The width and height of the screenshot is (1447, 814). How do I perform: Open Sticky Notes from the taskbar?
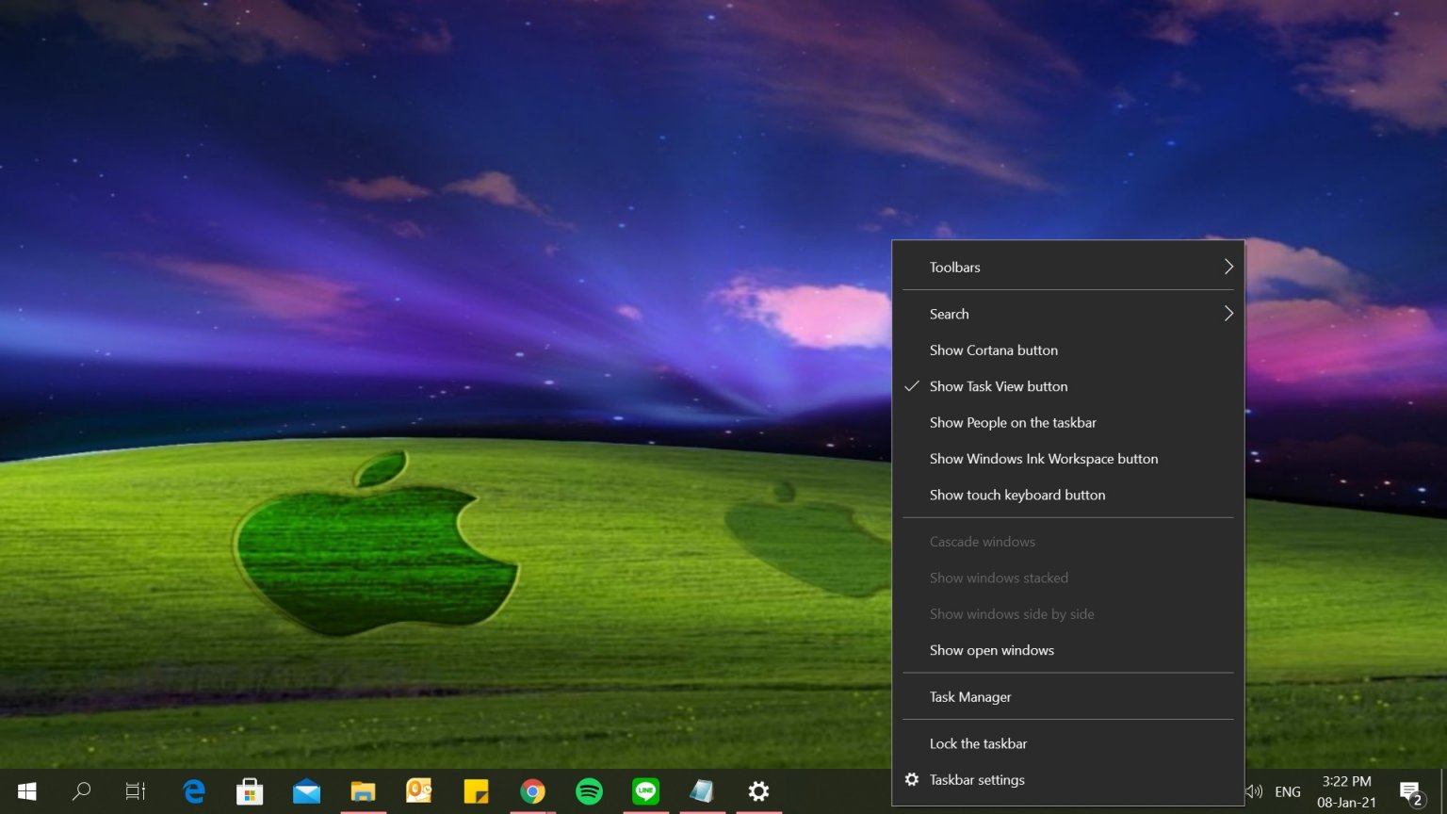[x=476, y=791]
